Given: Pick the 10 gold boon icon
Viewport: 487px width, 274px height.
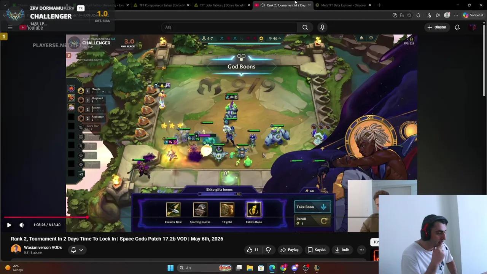Looking at the screenshot, I should pyautogui.click(x=227, y=210).
